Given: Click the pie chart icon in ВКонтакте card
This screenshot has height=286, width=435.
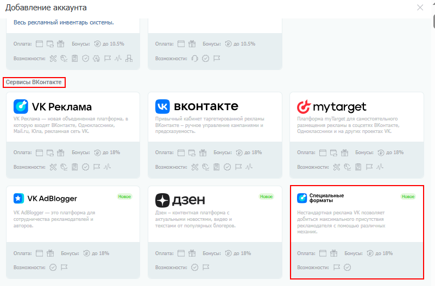Looking at the screenshot, I should coord(206,167).
